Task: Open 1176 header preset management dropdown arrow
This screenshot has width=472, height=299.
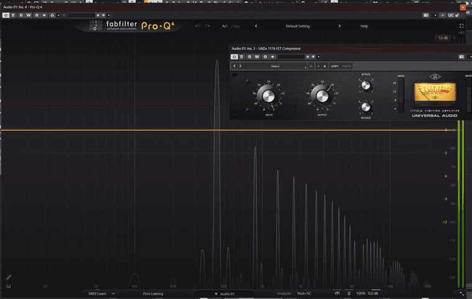Action: click(x=319, y=56)
